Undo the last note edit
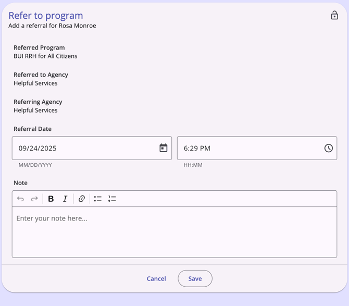The image size is (349, 306). coord(20,199)
